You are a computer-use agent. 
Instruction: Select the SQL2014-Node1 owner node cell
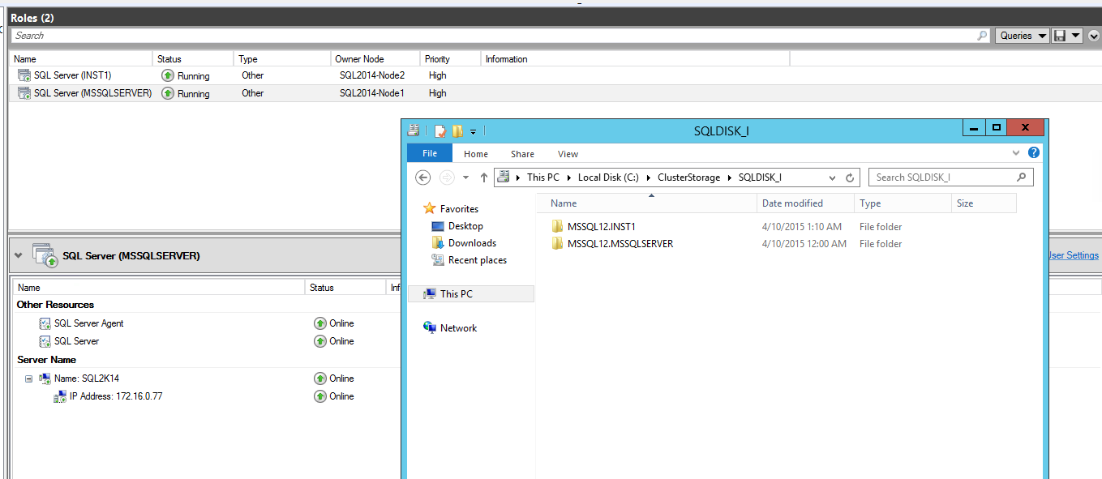tap(371, 93)
